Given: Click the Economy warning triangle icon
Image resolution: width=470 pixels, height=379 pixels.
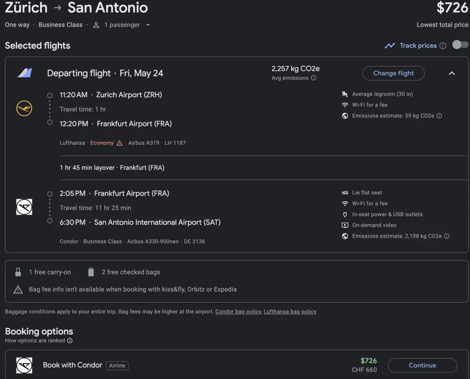Looking at the screenshot, I should [120, 143].
